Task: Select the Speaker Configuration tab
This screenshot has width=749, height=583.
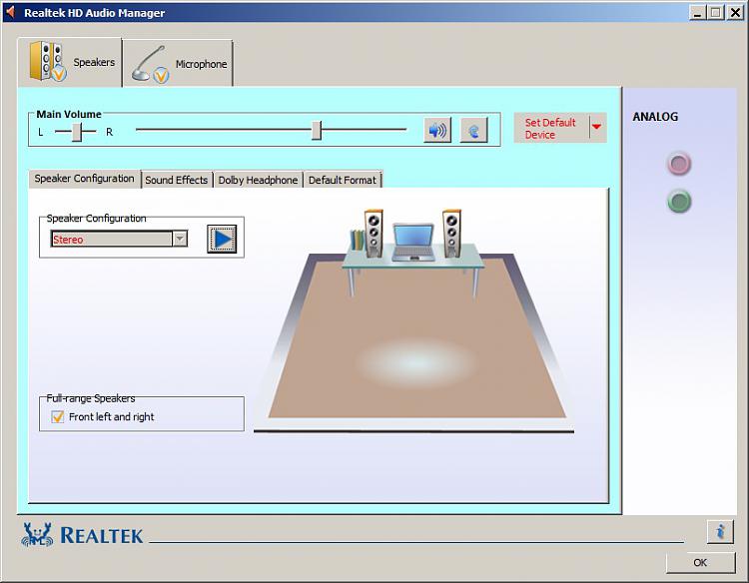Action: click(85, 179)
